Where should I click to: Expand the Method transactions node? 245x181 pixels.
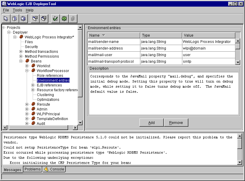tap(21, 51)
